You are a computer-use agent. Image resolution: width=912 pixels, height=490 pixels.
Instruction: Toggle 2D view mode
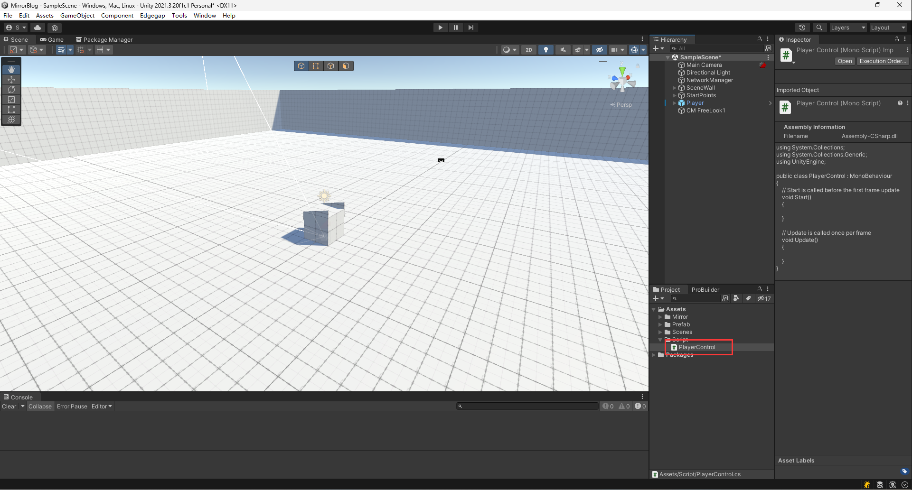pyautogui.click(x=529, y=50)
